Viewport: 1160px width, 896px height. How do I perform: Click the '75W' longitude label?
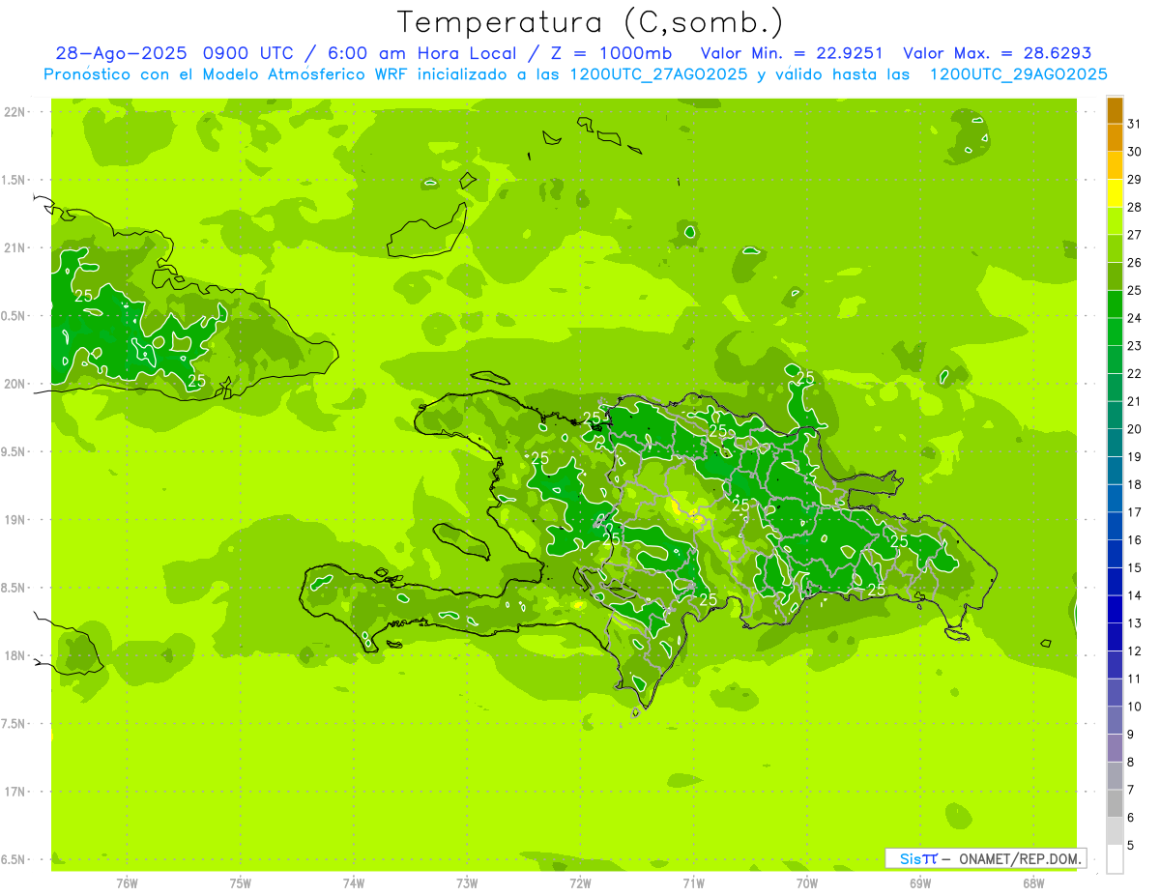coord(241,882)
